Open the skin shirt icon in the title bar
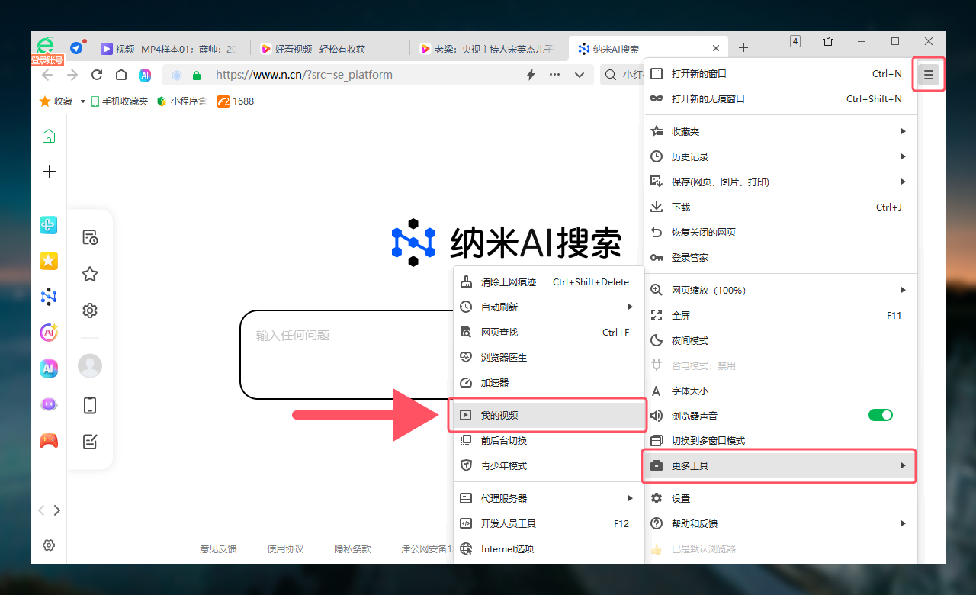This screenshot has height=595, width=976. (828, 41)
